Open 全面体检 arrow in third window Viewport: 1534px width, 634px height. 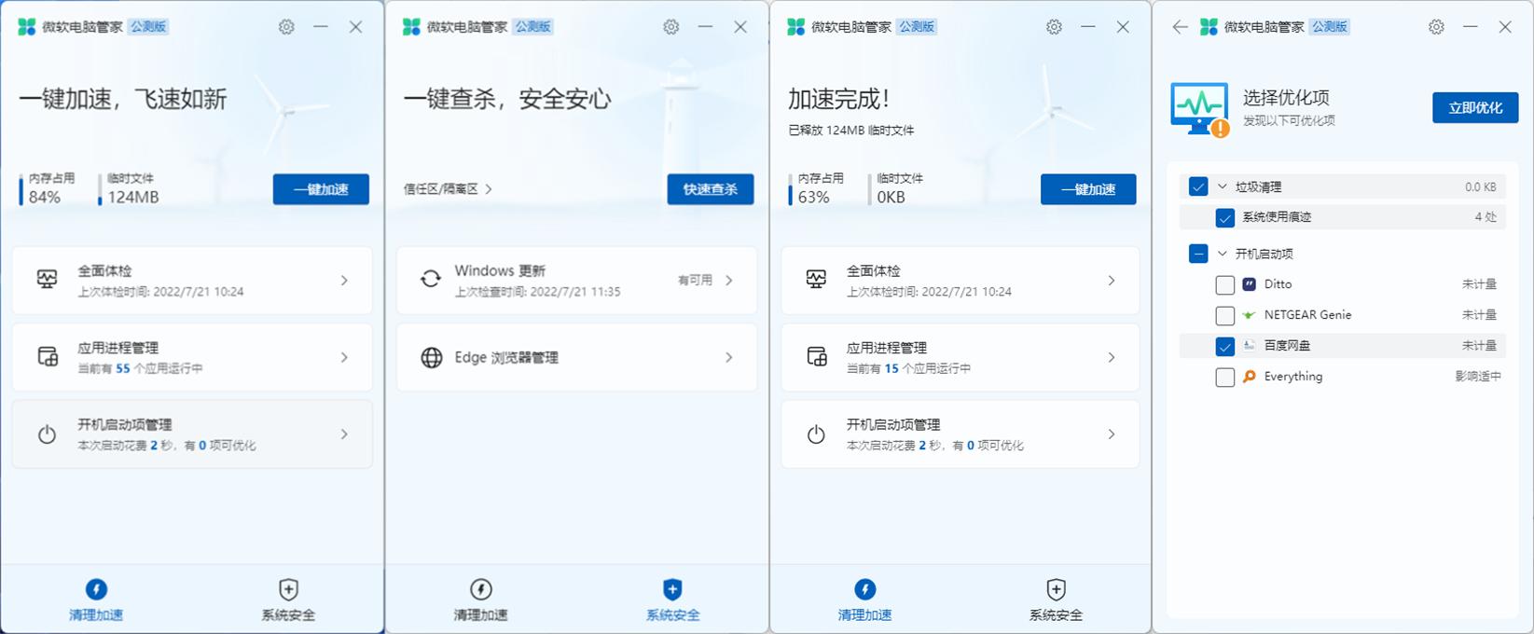[x=1112, y=280]
